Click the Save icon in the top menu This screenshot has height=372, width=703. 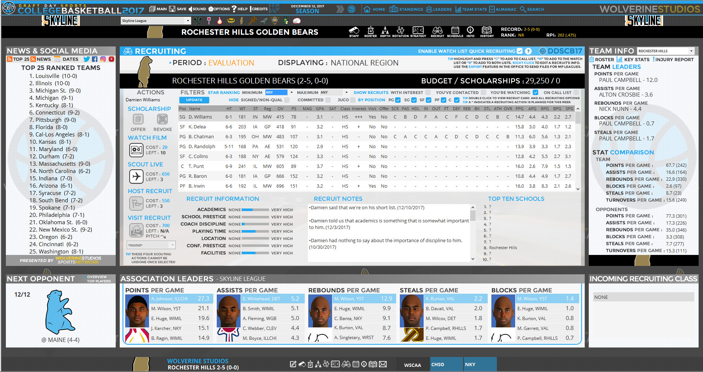tap(172, 8)
